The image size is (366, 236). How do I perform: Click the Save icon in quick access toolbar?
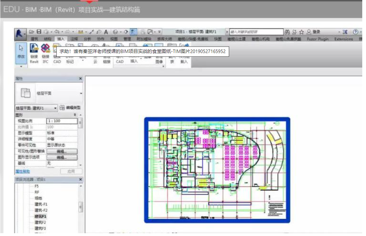pyautogui.click(x=39, y=31)
